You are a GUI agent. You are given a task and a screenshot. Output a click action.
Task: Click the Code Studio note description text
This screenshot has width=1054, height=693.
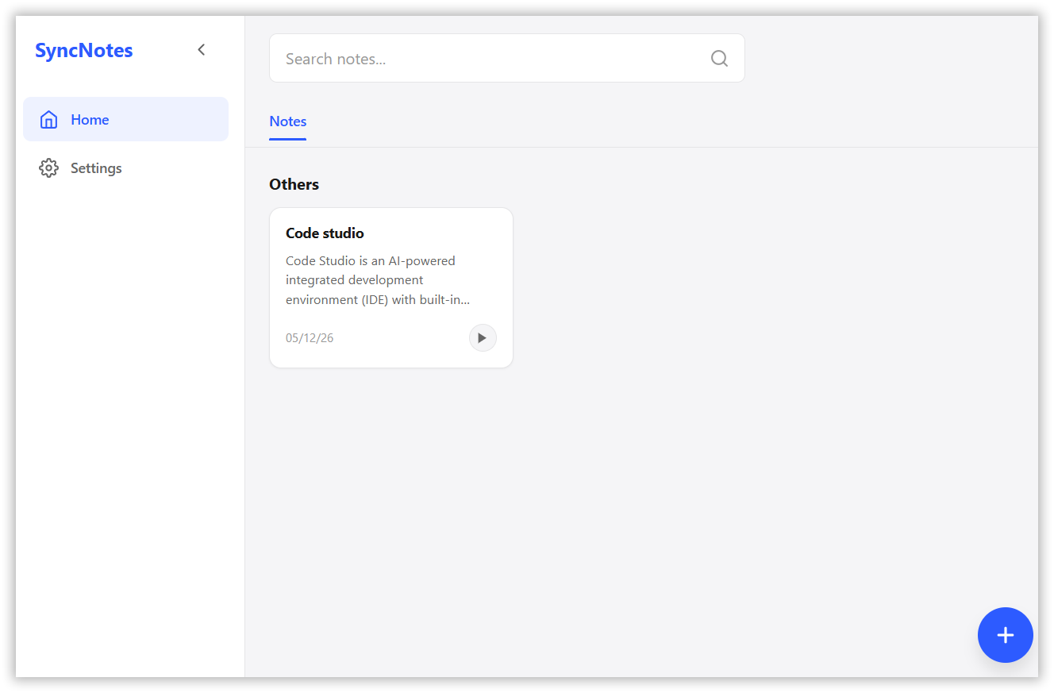click(378, 280)
